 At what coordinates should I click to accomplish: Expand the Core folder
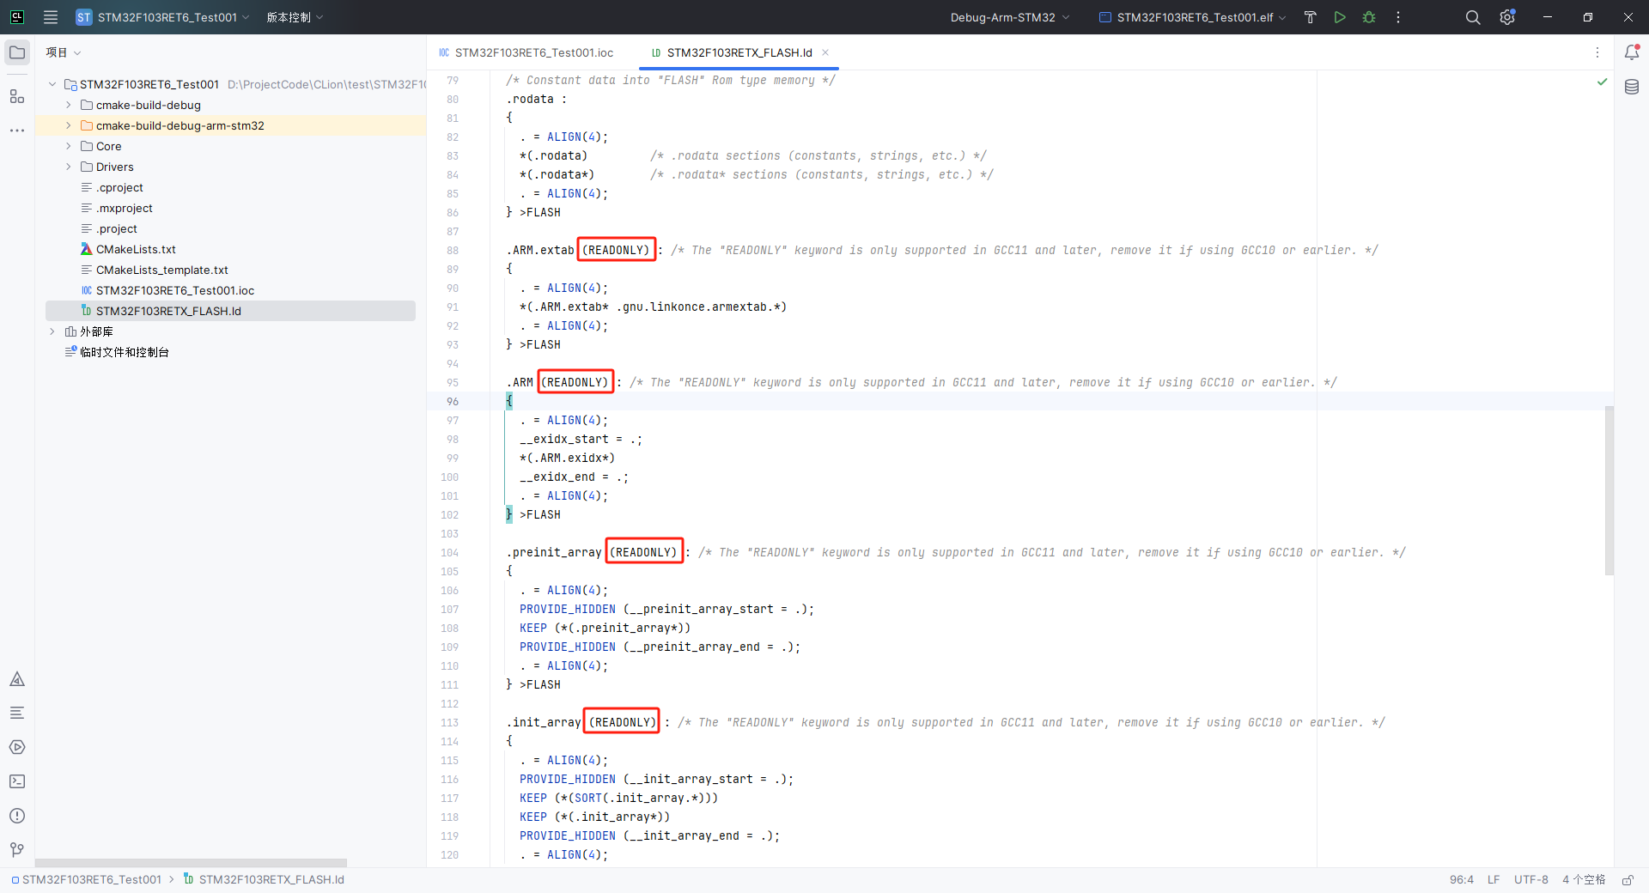coord(69,146)
